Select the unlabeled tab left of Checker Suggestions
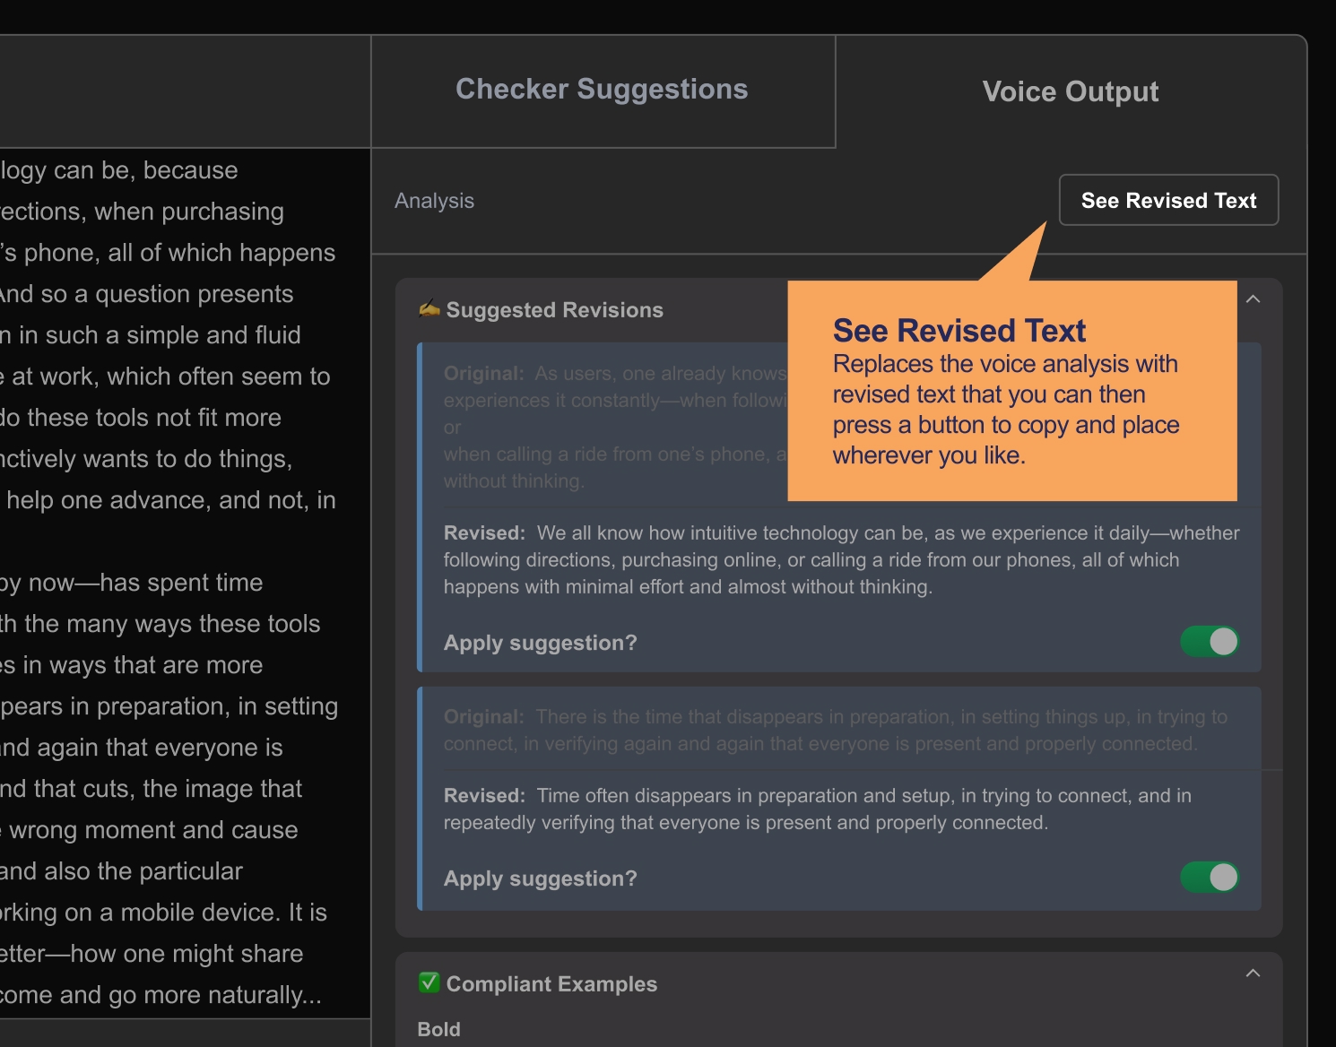 click(185, 91)
